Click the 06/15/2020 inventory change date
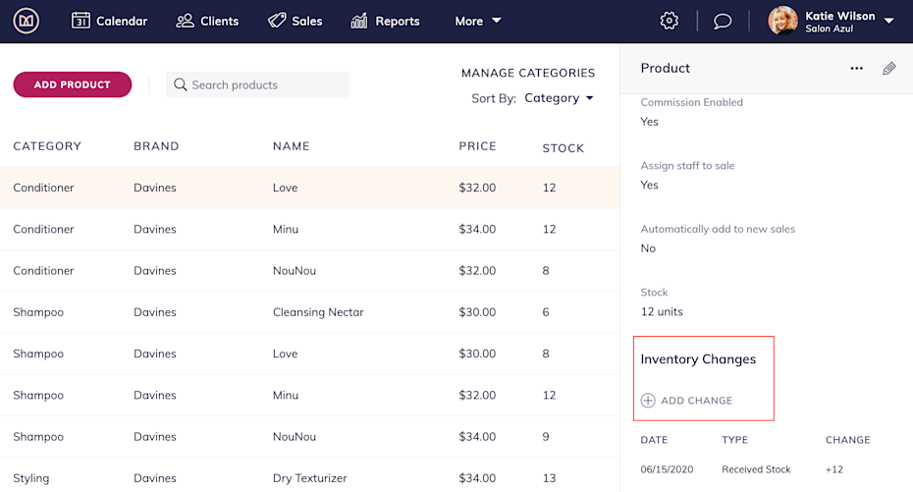This screenshot has height=492, width=913. click(667, 469)
